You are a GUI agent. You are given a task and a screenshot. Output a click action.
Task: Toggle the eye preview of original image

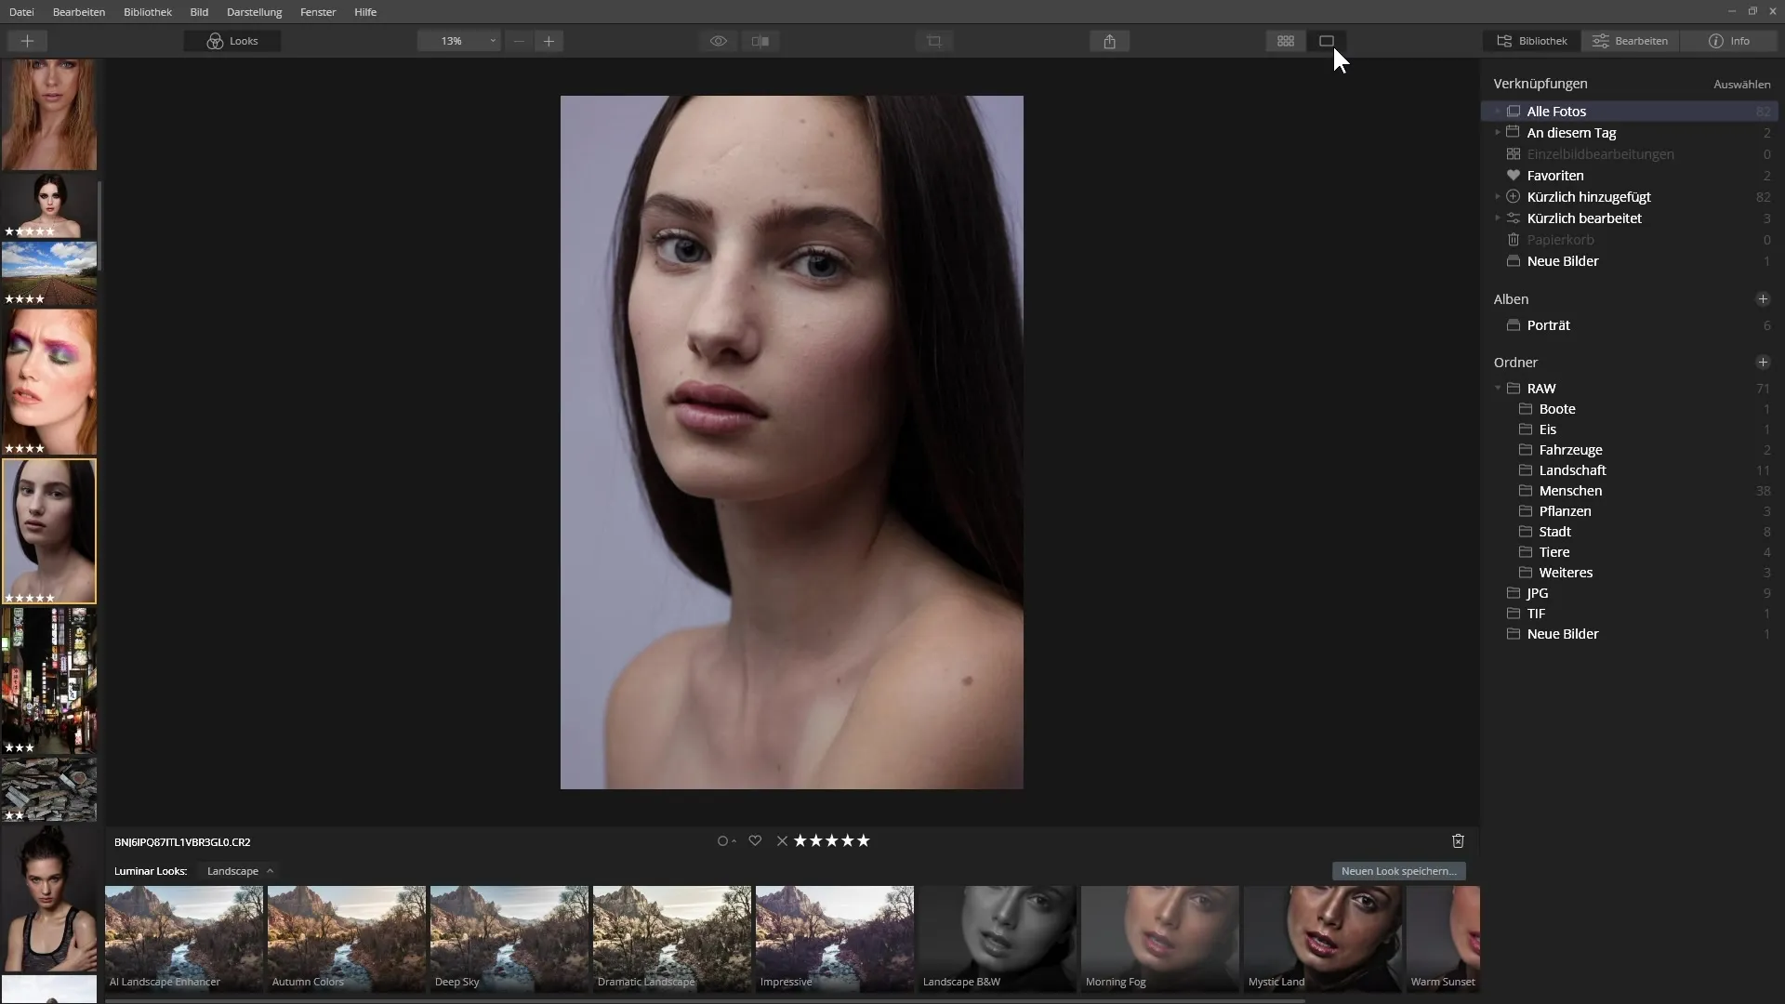click(719, 41)
